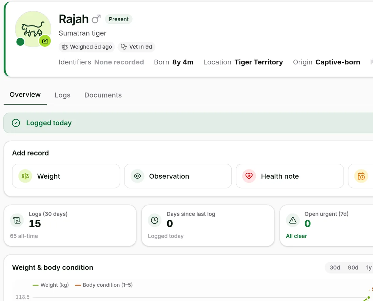Click the None recorded identifiers value

coord(119,62)
